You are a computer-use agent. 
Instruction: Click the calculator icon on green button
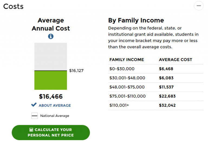point(31,130)
